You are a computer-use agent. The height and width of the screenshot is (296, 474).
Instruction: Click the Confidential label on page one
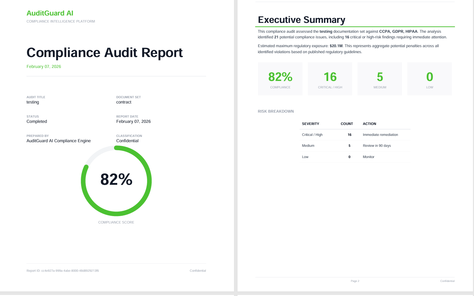tap(197, 271)
